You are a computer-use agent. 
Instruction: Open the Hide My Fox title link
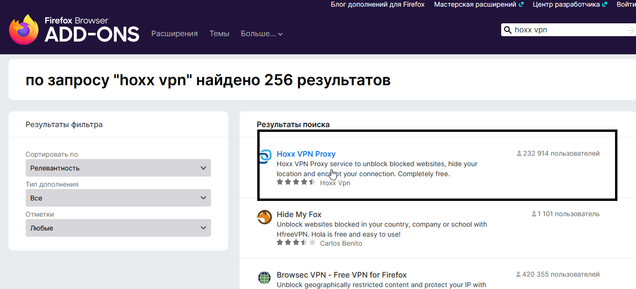coord(299,214)
